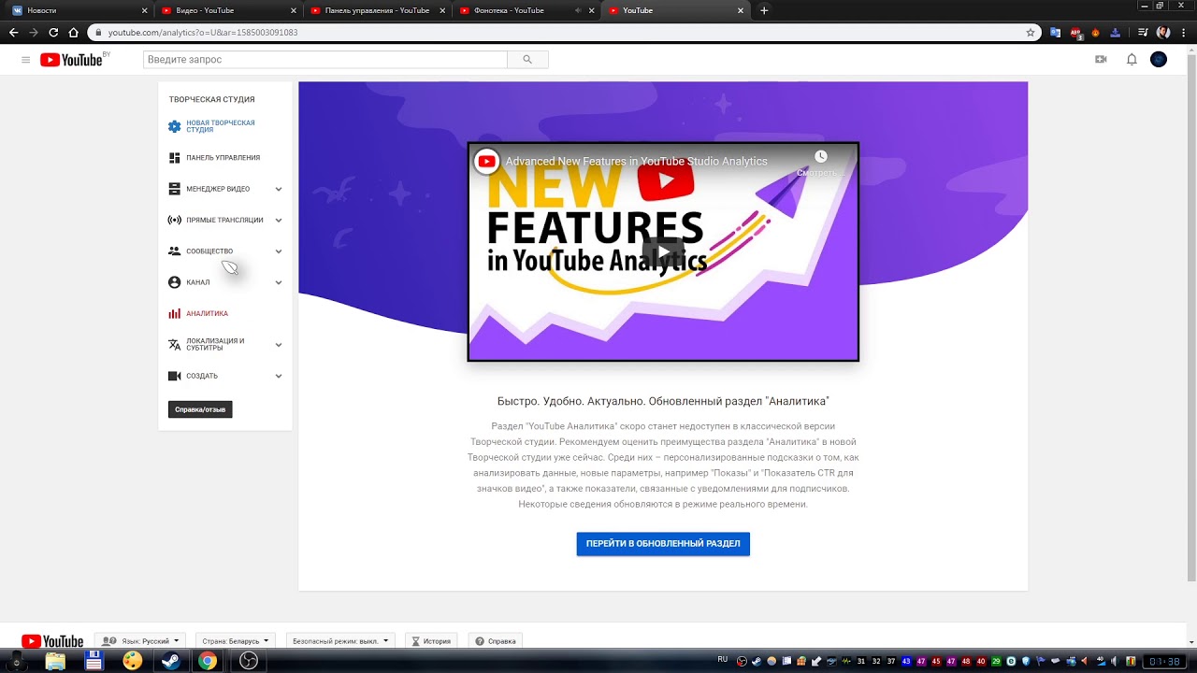Reload the page

click(x=53, y=32)
